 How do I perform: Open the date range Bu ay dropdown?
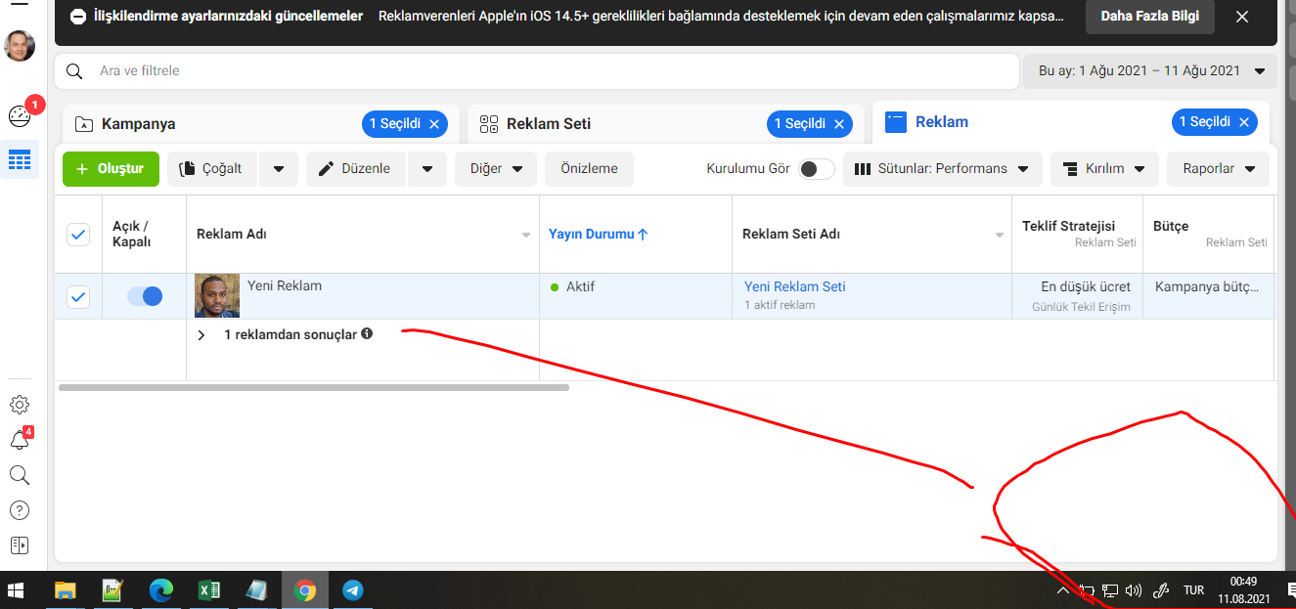(x=1149, y=70)
